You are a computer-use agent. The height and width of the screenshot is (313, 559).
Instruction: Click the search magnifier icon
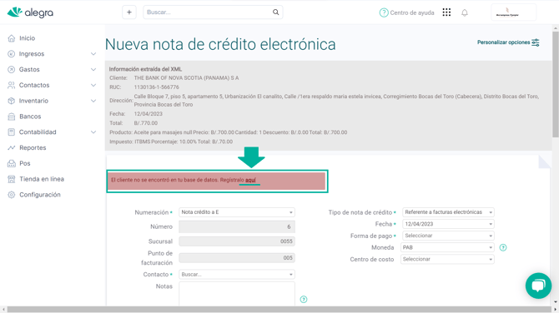pyautogui.click(x=275, y=12)
